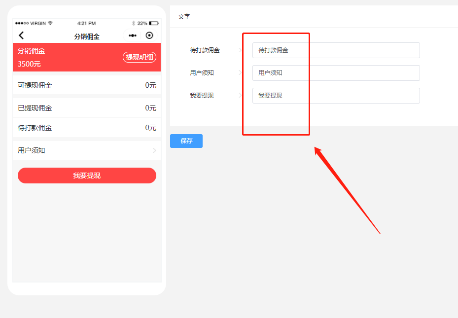Screen dimensions: 458x318
Task: Click the 4:21 PM time display
Action: tap(86, 23)
